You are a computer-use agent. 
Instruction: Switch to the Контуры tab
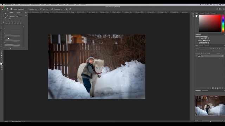click(x=207, y=46)
